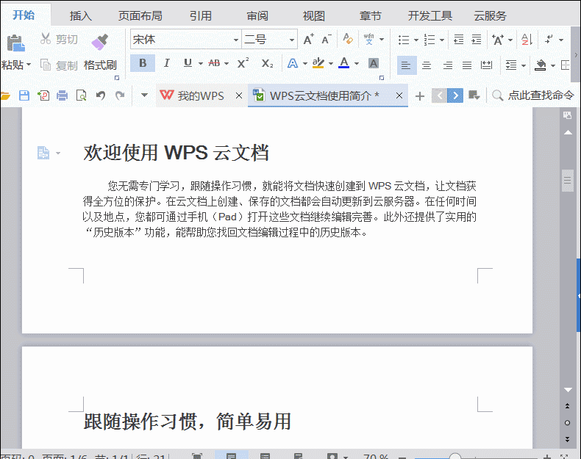Click the sort A-Z icon
Screen dimensions: 581x459
point(527,39)
